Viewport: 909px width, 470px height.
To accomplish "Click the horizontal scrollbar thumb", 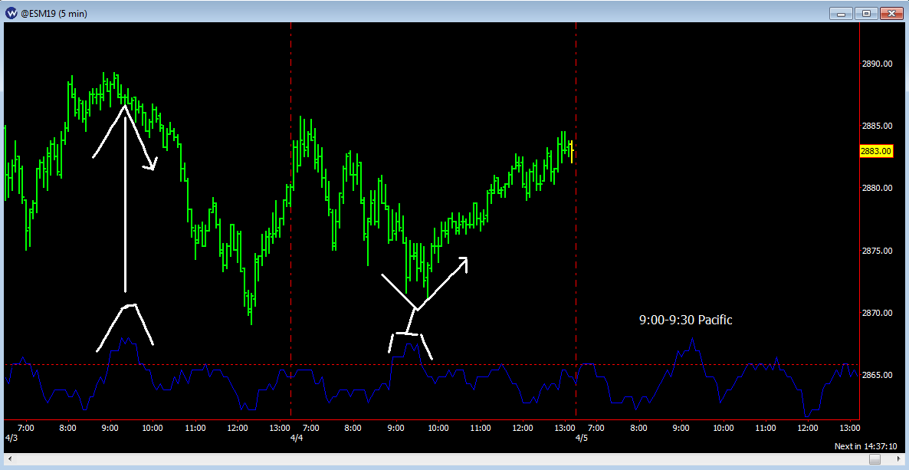I will 875,459.
